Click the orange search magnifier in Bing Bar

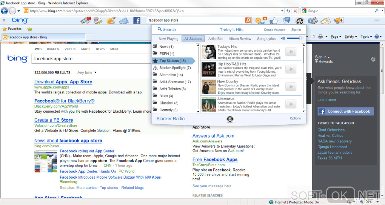click(248, 20)
